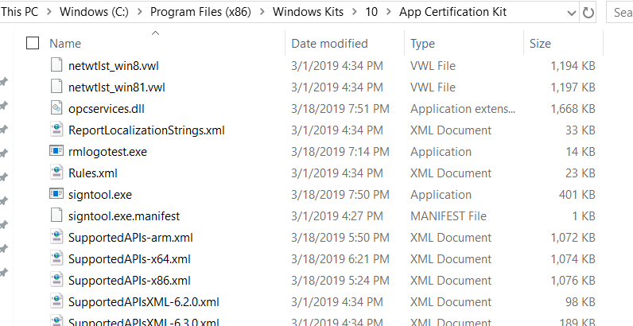Open the address bar history dropdown
Image resolution: width=633 pixels, height=326 pixels.
tap(573, 13)
